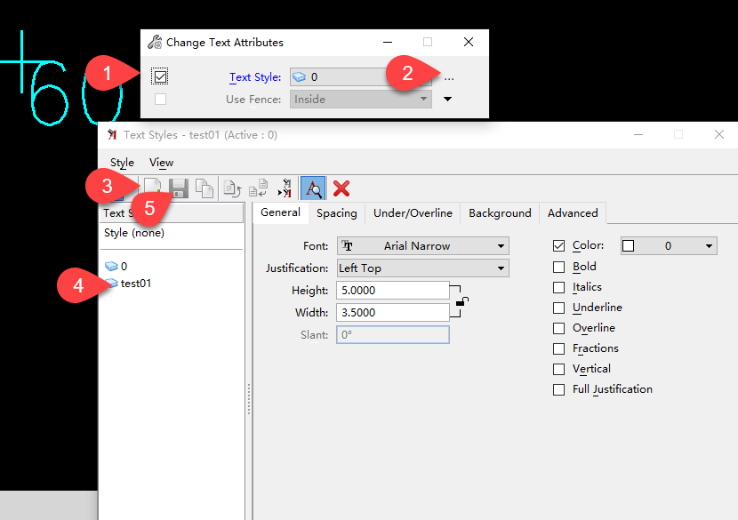Image resolution: width=738 pixels, height=520 pixels.
Task: Click the white color swatch in Color box
Action: click(629, 245)
